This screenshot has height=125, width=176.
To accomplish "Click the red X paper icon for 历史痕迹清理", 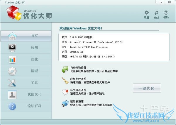I will [65, 92].
